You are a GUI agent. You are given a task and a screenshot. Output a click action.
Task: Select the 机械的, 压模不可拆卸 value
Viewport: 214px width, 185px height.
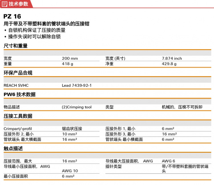point(182,107)
